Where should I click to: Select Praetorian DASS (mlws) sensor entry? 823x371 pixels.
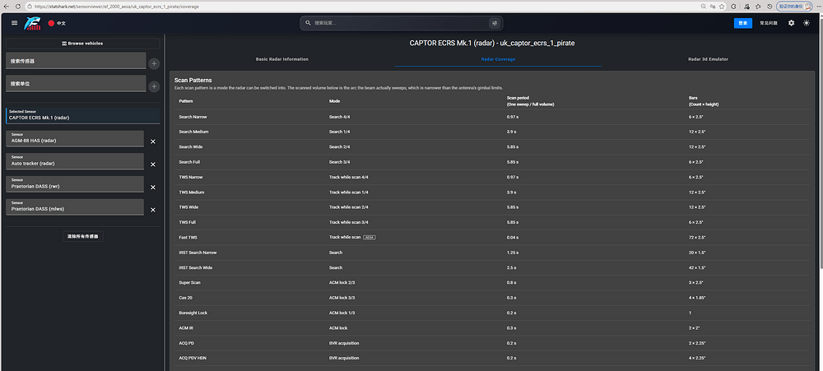click(x=75, y=207)
